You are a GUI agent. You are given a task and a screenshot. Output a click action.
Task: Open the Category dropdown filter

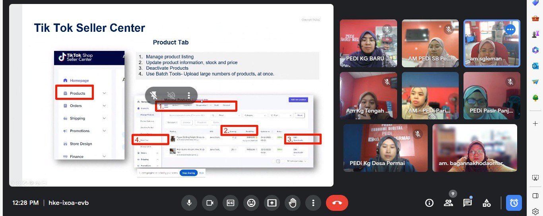point(255,115)
